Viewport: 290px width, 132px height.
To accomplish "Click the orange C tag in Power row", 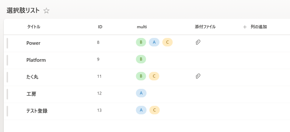I will click(x=167, y=42).
